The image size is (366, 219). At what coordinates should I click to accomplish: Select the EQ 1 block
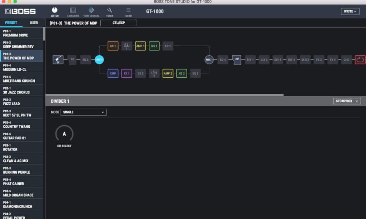point(168,46)
